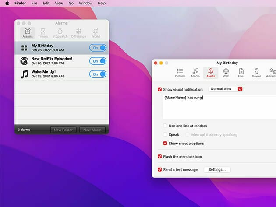The width and height of the screenshot is (276, 207).
Task: Turn off New NetFlix Episodes alarm switch
Action: pos(98,61)
